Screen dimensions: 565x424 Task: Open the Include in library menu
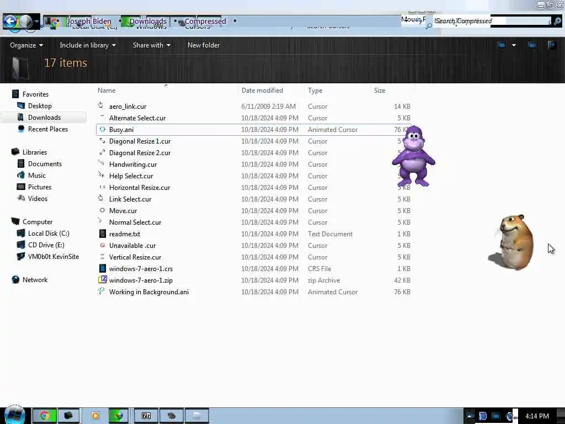(88, 45)
